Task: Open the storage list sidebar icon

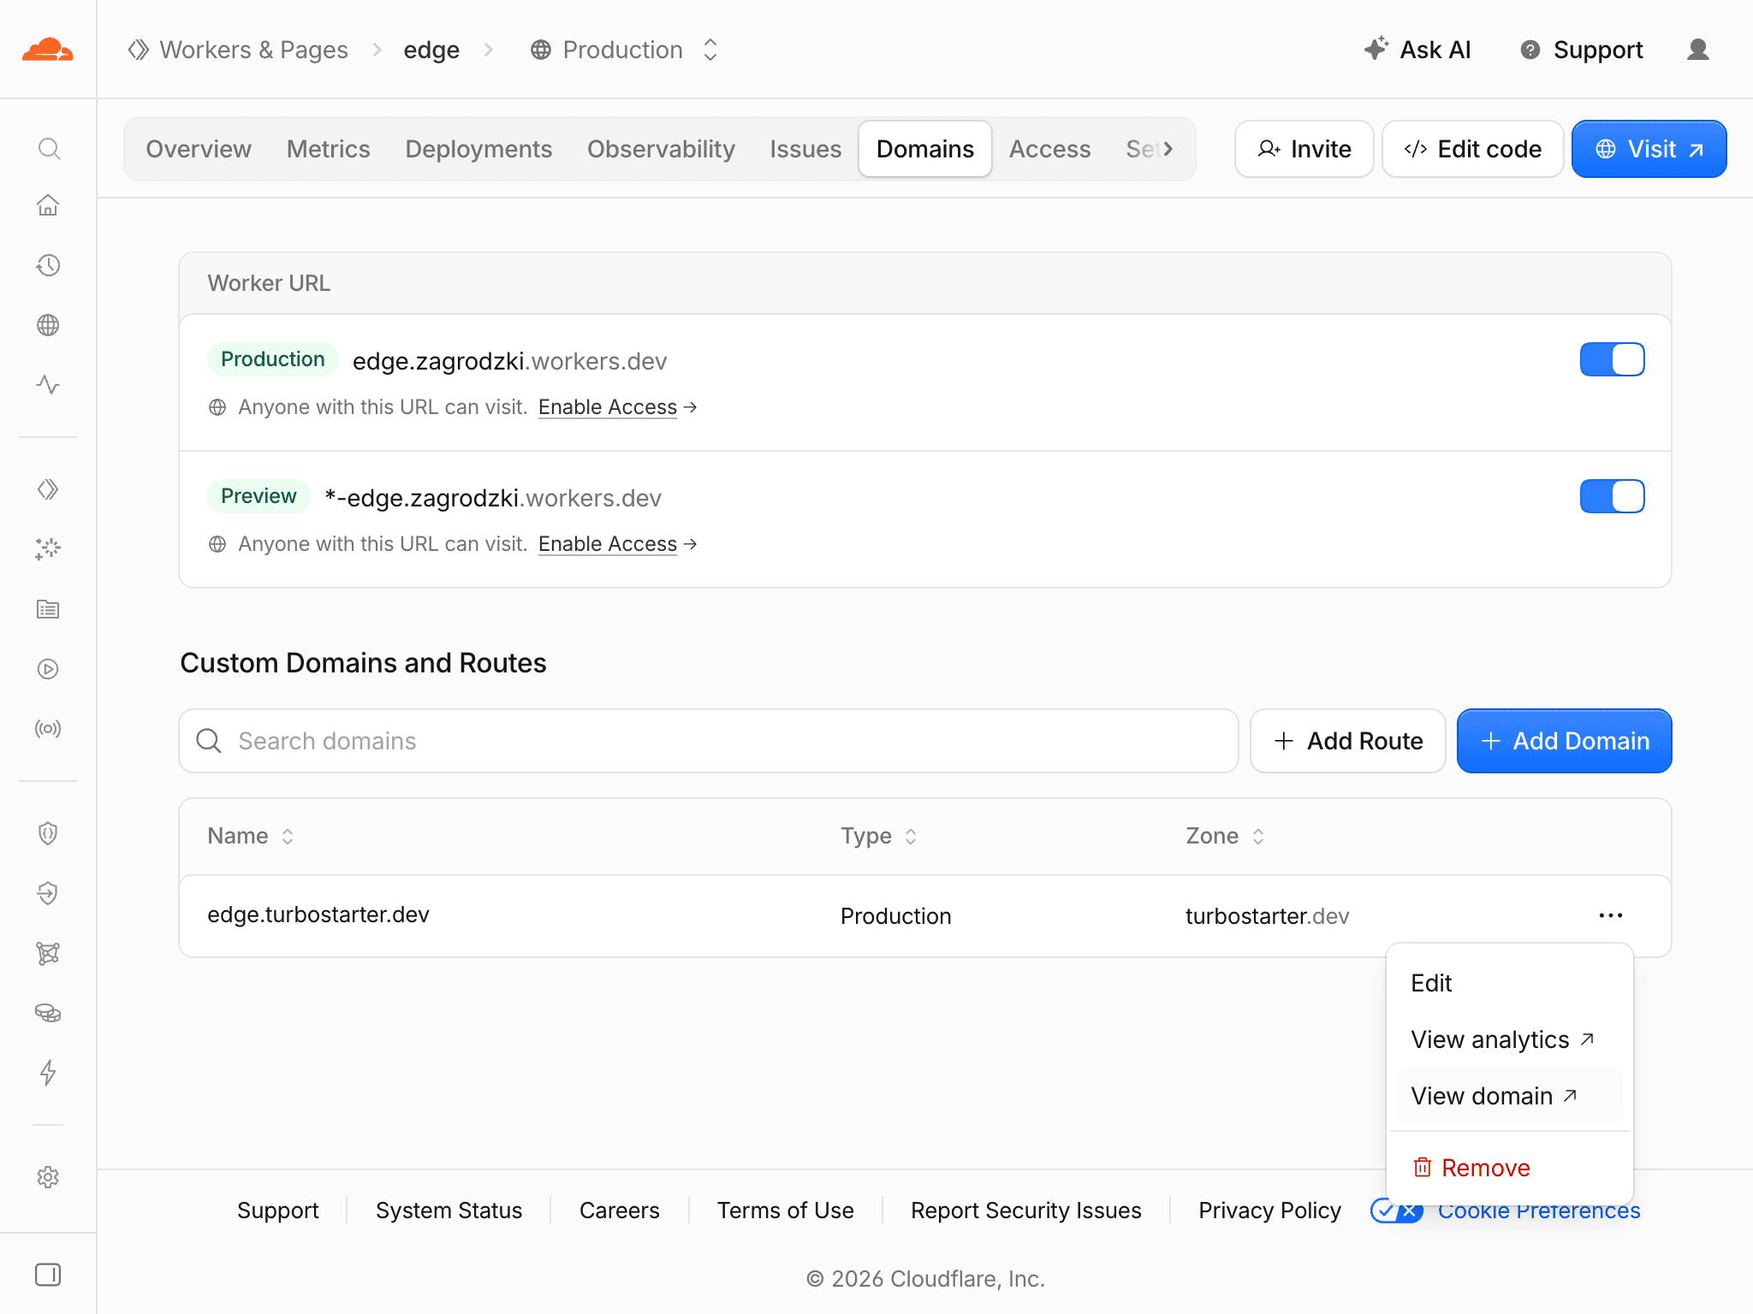Action: (x=48, y=609)
